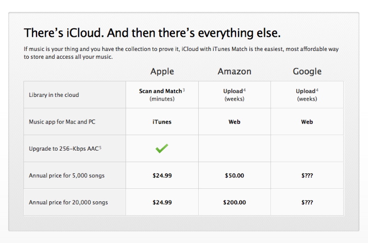Click the Amazon Upload footnote 4
368x243 pixels.
tap(244, 90)
